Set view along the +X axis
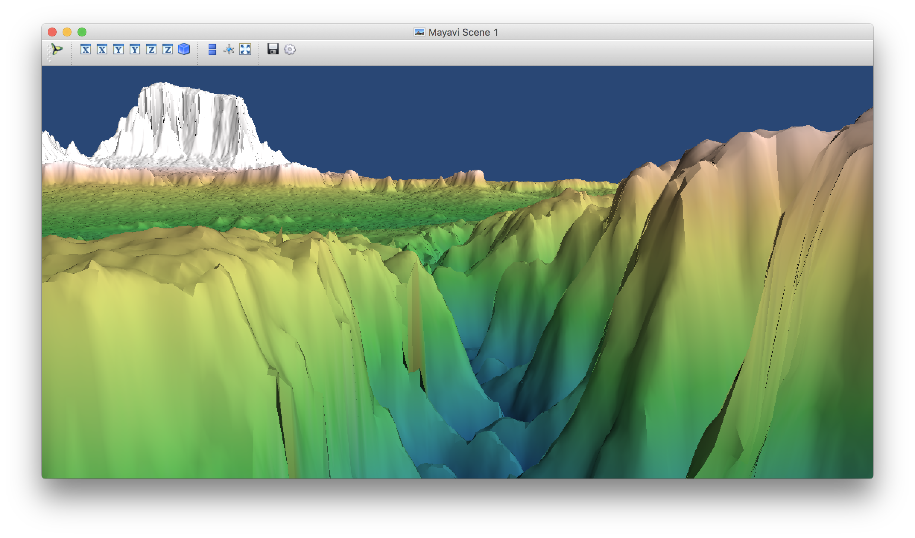Screen dimensions: 915x538 point(86,49)
